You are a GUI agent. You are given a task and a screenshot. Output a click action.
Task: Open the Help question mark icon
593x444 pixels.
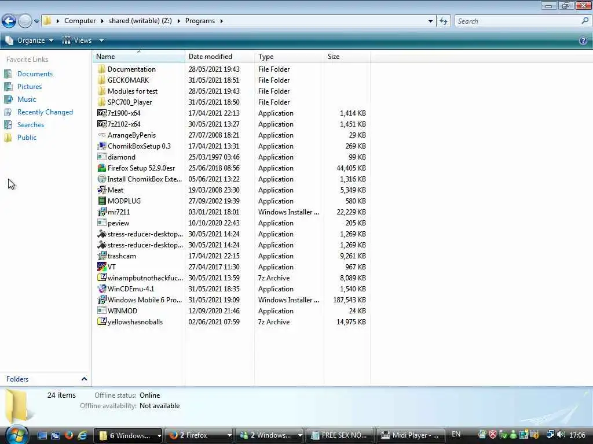pyautogui.click(x=583, y=40)
